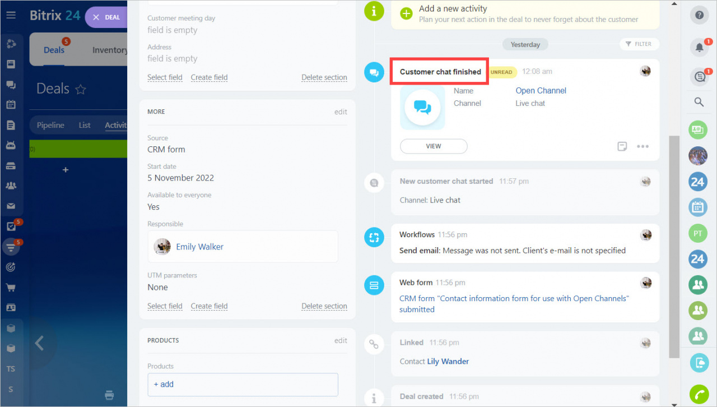
Task: Open the target goal icon in sidebar
Action: [11, 267]
